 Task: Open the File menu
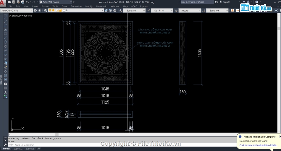10,6
